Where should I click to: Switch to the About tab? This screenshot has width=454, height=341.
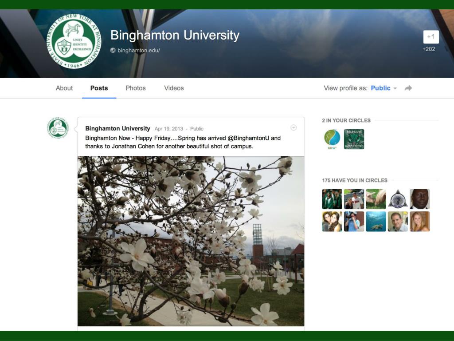[64, 88]
